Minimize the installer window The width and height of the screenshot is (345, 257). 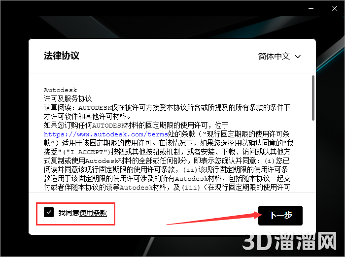(311, 8)
